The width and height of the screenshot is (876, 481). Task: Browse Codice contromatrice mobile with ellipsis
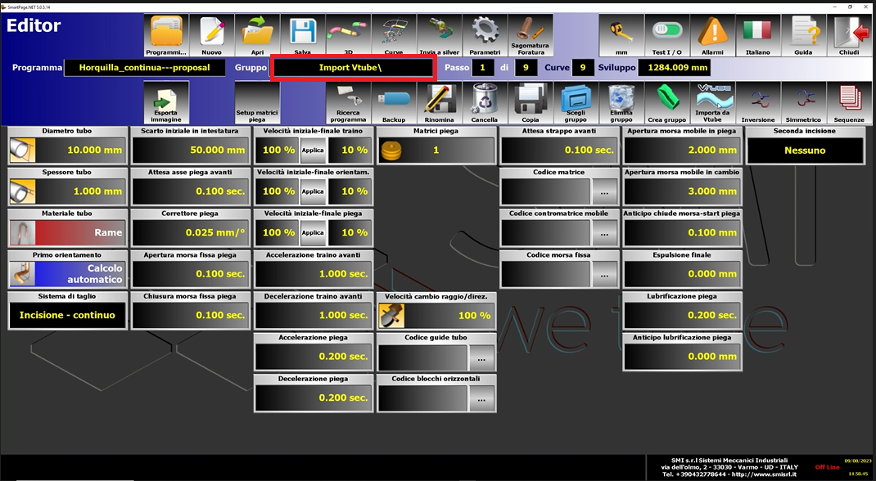(x=604, y=233)
